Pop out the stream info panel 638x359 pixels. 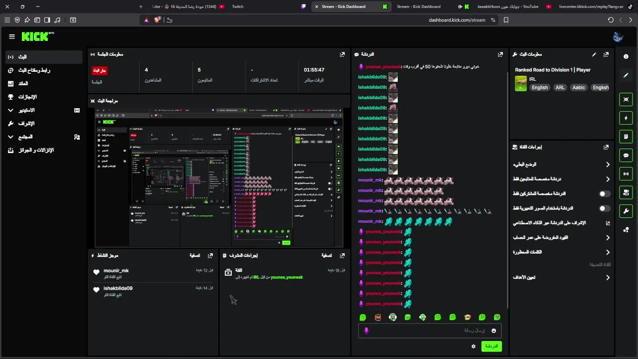tap(606, 54)
